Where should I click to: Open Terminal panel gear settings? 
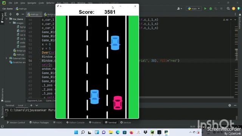pos(230,105)
